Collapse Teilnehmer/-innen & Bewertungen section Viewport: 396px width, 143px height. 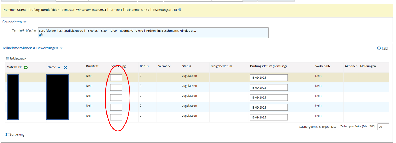click(x=61, y=48)
